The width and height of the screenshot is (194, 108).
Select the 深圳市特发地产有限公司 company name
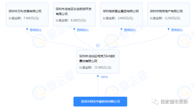coord(166,11)
